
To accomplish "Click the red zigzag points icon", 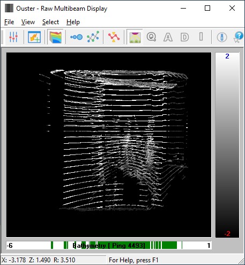I will (114, 37).
